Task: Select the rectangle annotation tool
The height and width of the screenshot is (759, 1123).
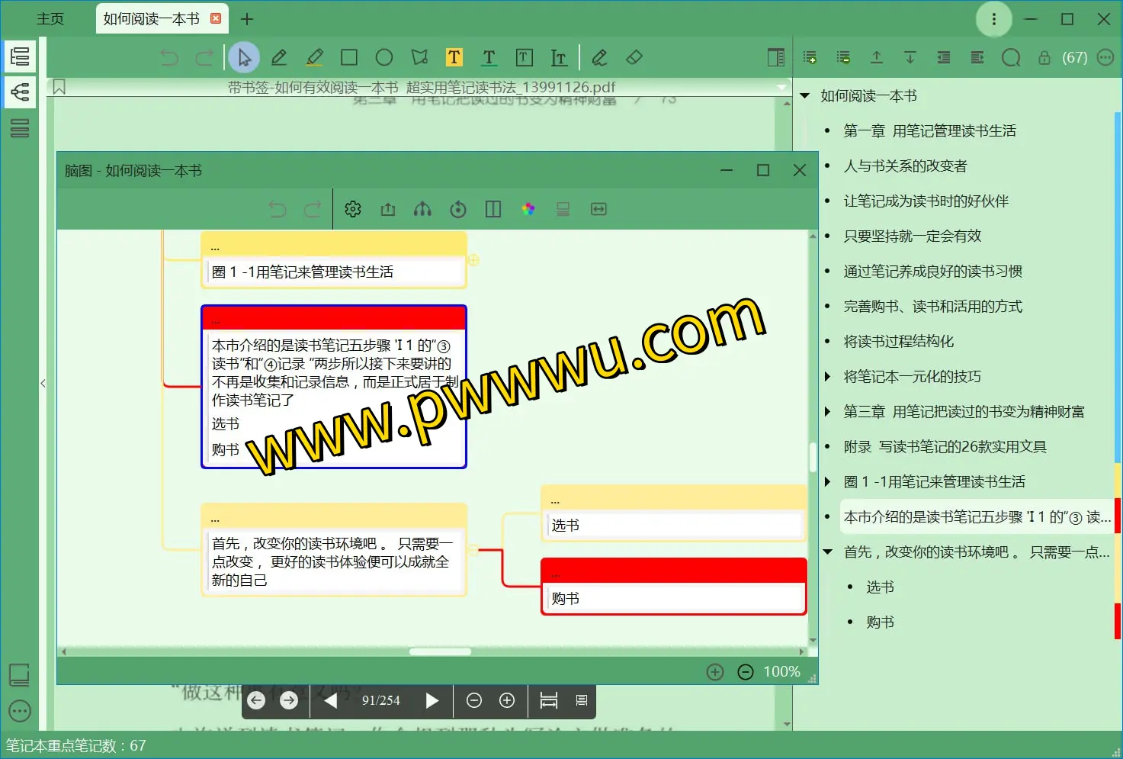Action: [x=349, y=57]
